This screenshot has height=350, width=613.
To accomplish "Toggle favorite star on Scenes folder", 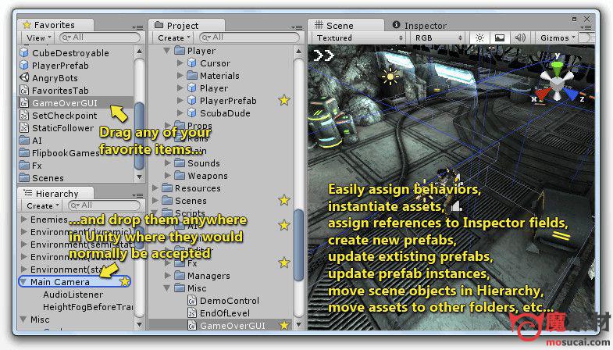I will click(x=284, y=200).
